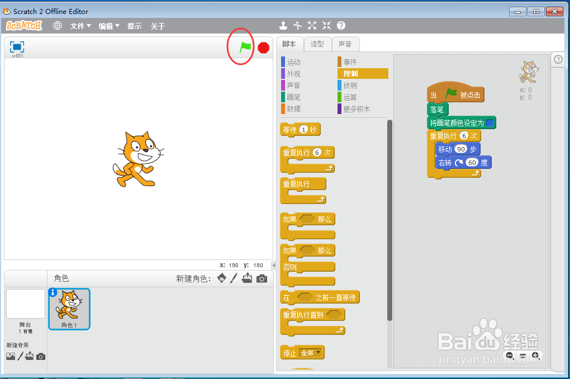Toggle full screen presentation mode icon
The height and width of the screenshot is (379, 570).
coord(17,47)
